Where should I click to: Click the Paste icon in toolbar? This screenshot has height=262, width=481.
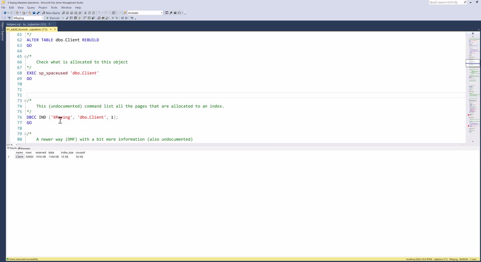coord(93,13)
